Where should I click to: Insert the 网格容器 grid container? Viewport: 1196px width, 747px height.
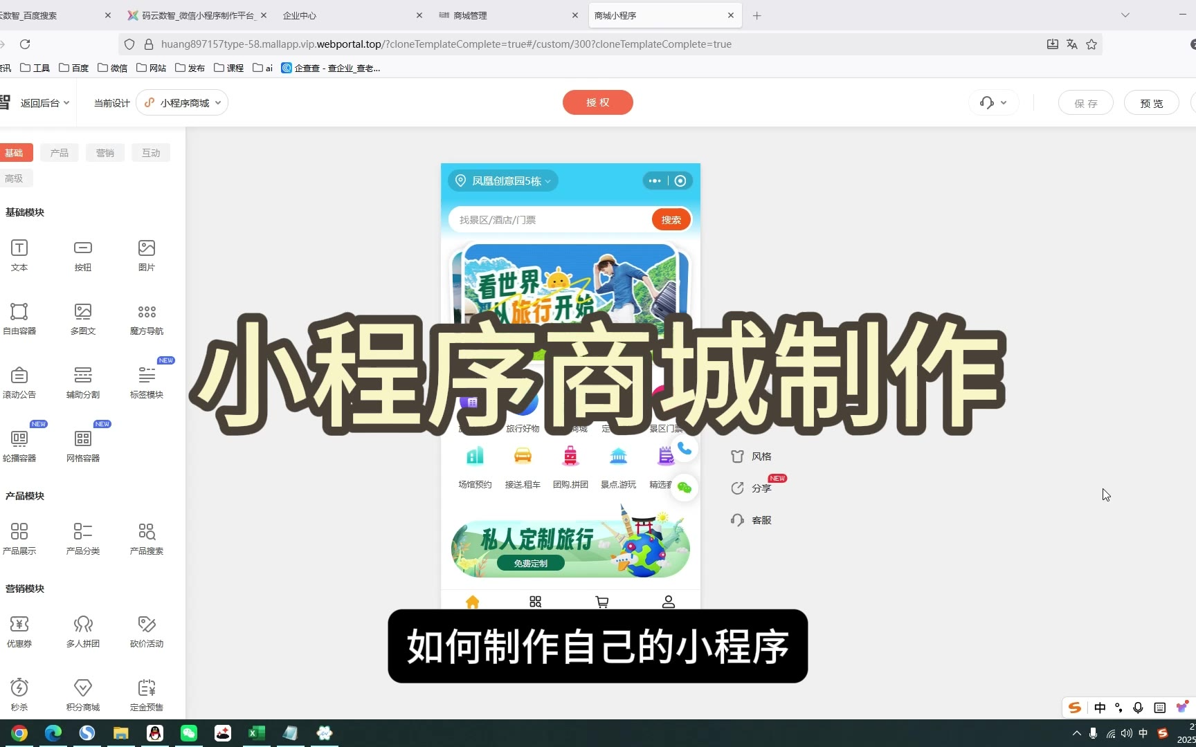(x=83, y=445)
